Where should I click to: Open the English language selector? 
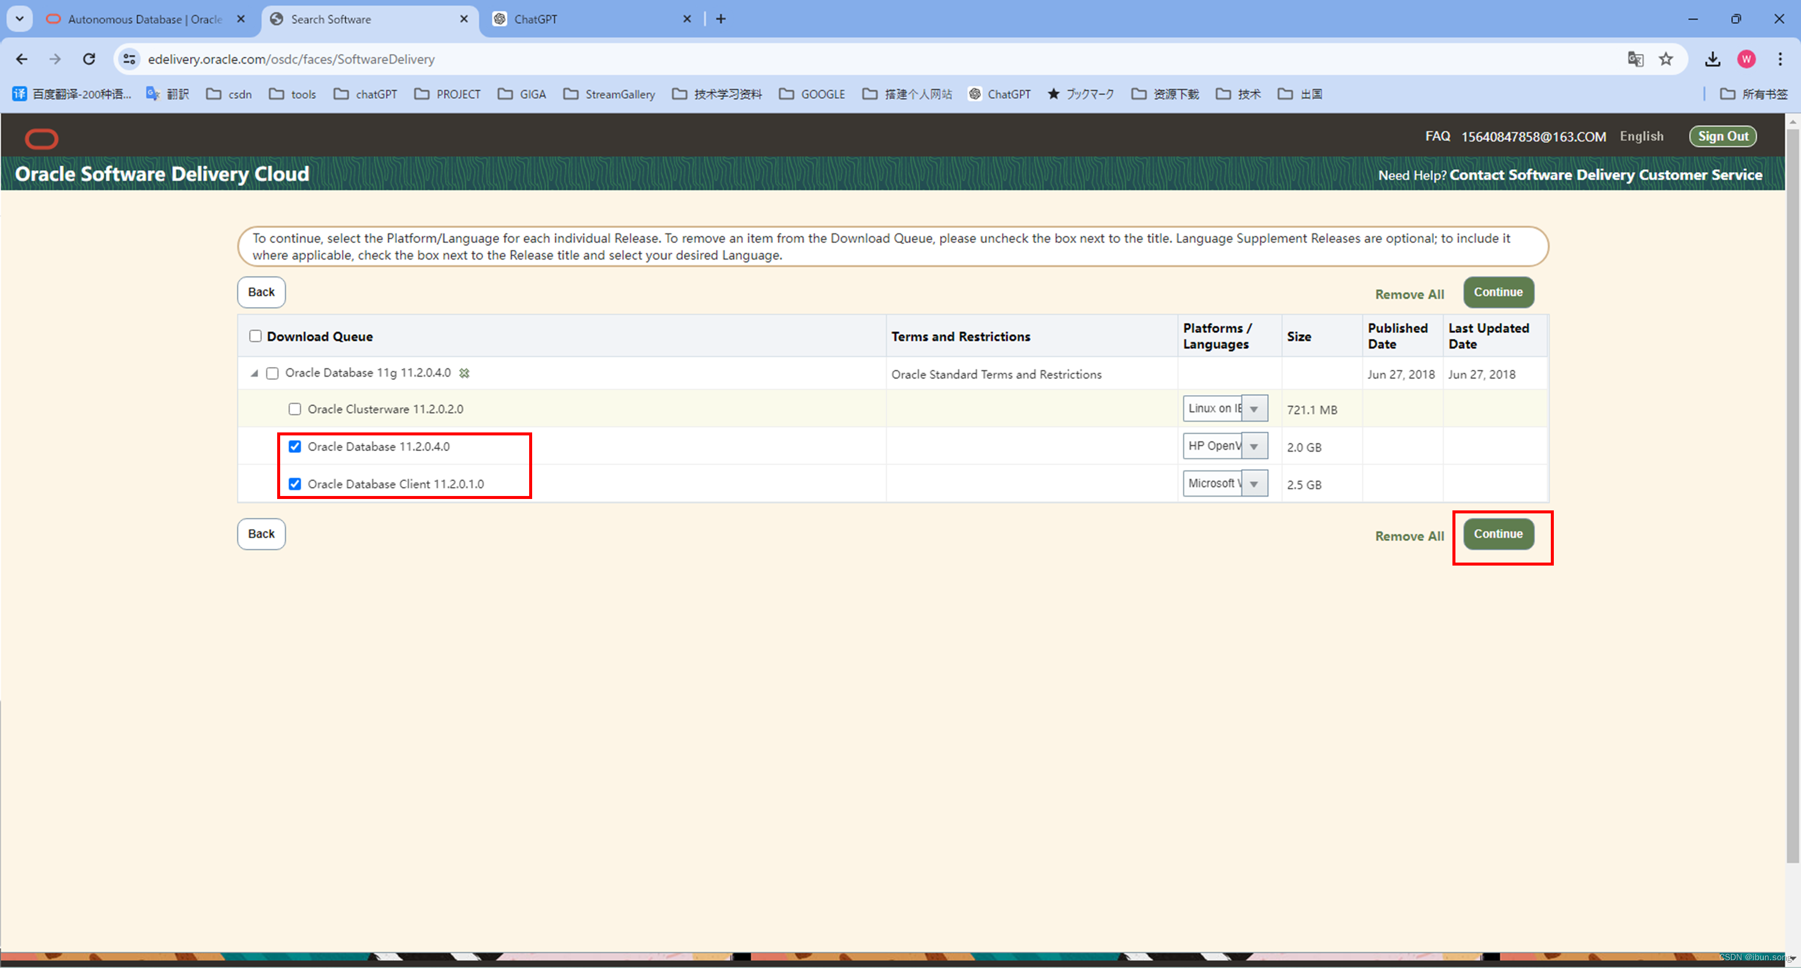point(1641,136)
